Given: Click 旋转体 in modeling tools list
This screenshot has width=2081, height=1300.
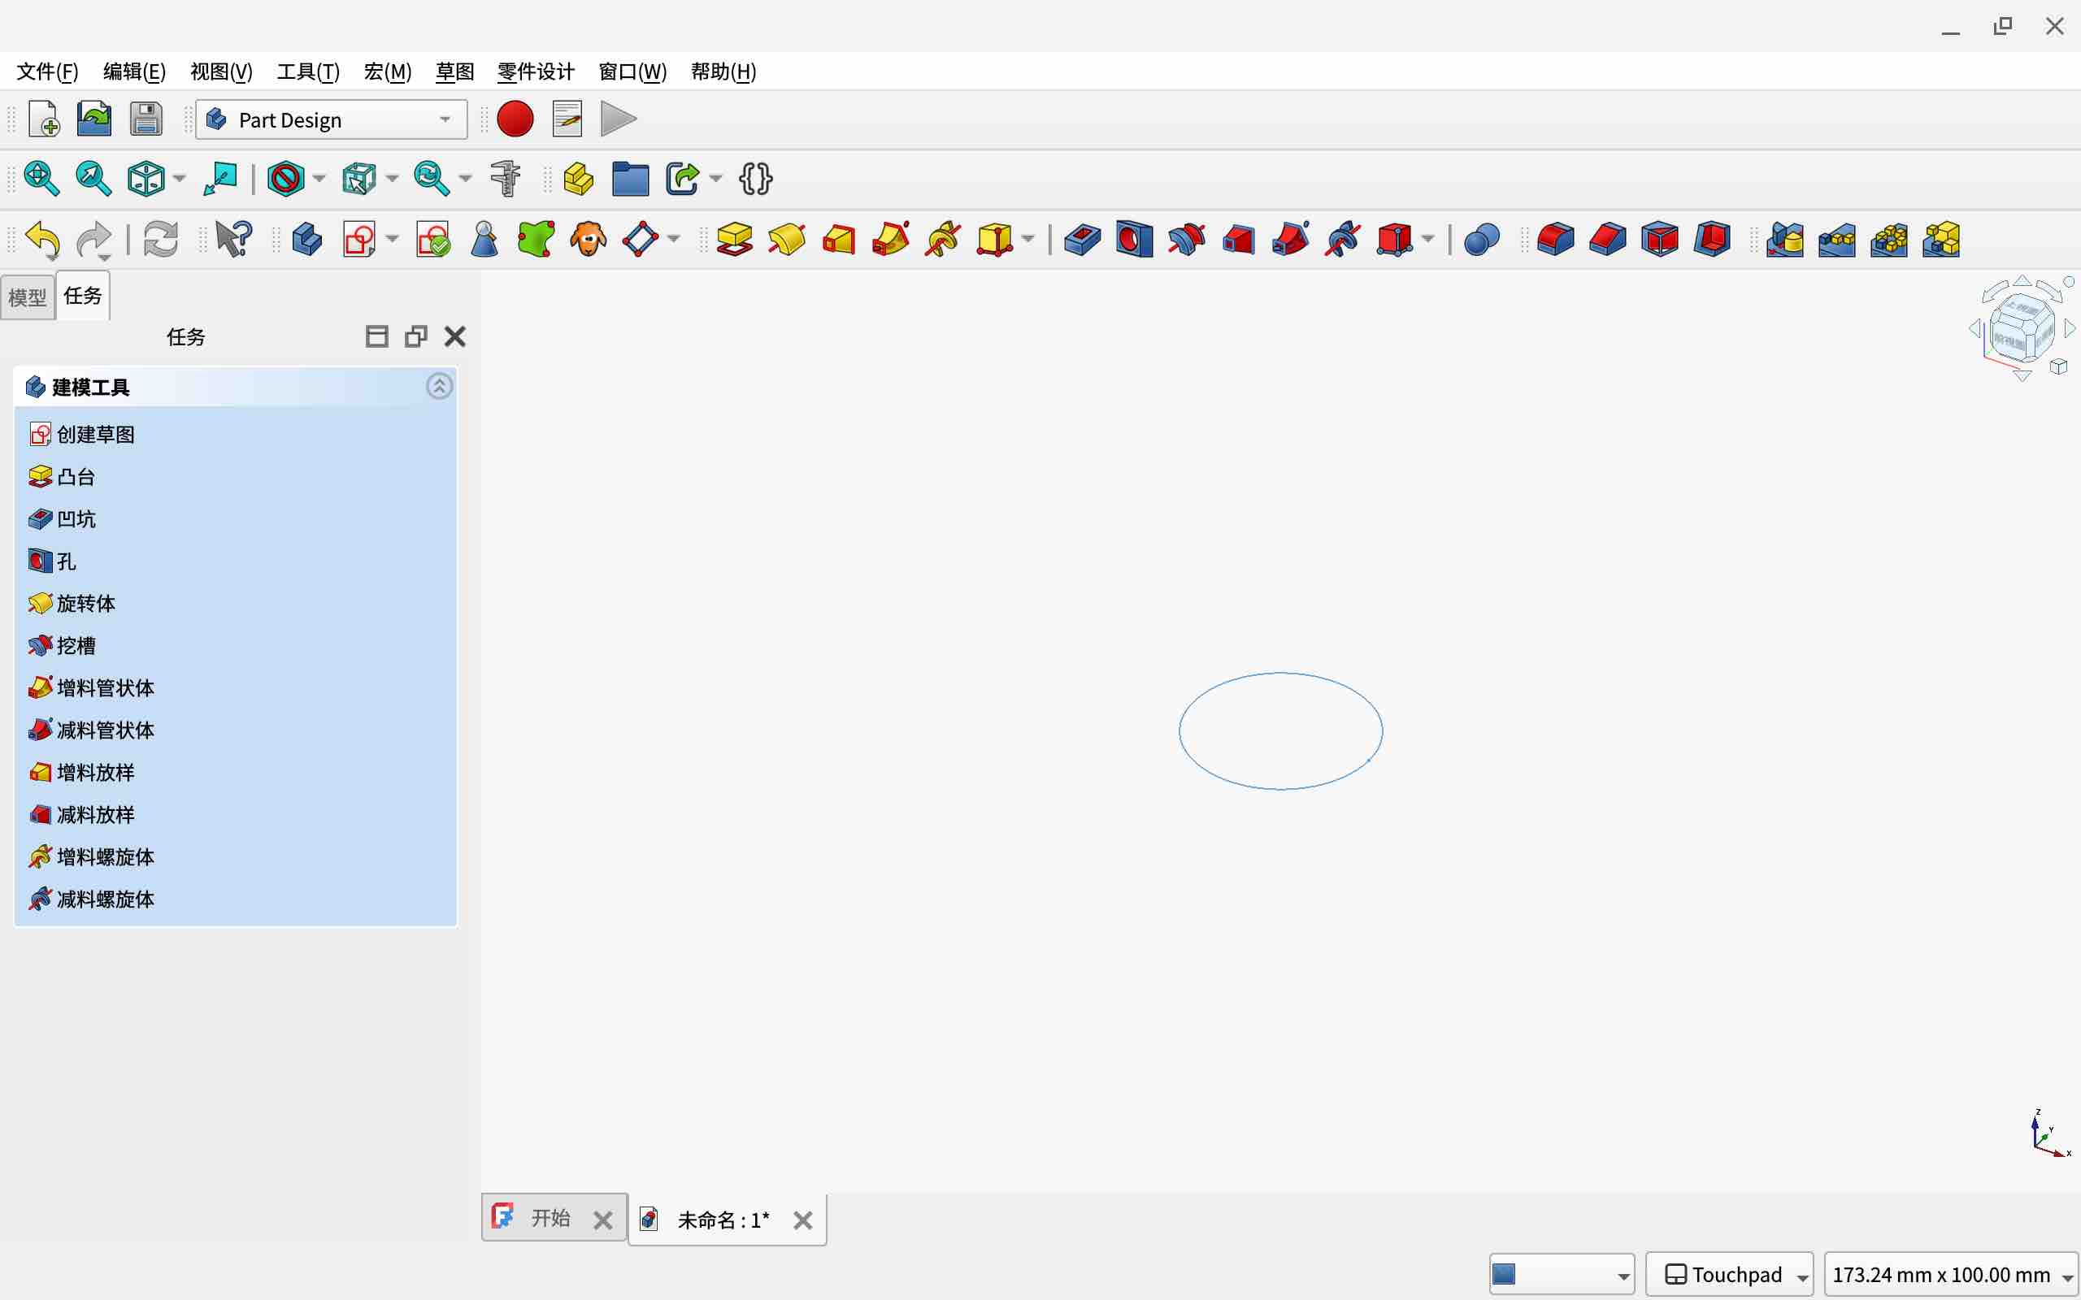Looking at the screenshot, I should point(85,604).
